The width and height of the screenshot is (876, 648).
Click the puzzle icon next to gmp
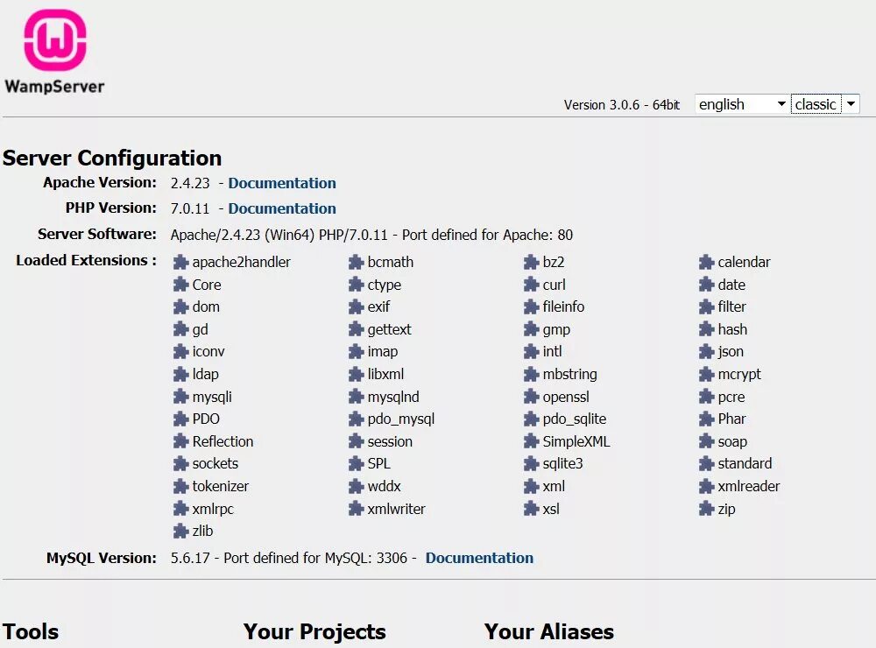pos(532,329)
